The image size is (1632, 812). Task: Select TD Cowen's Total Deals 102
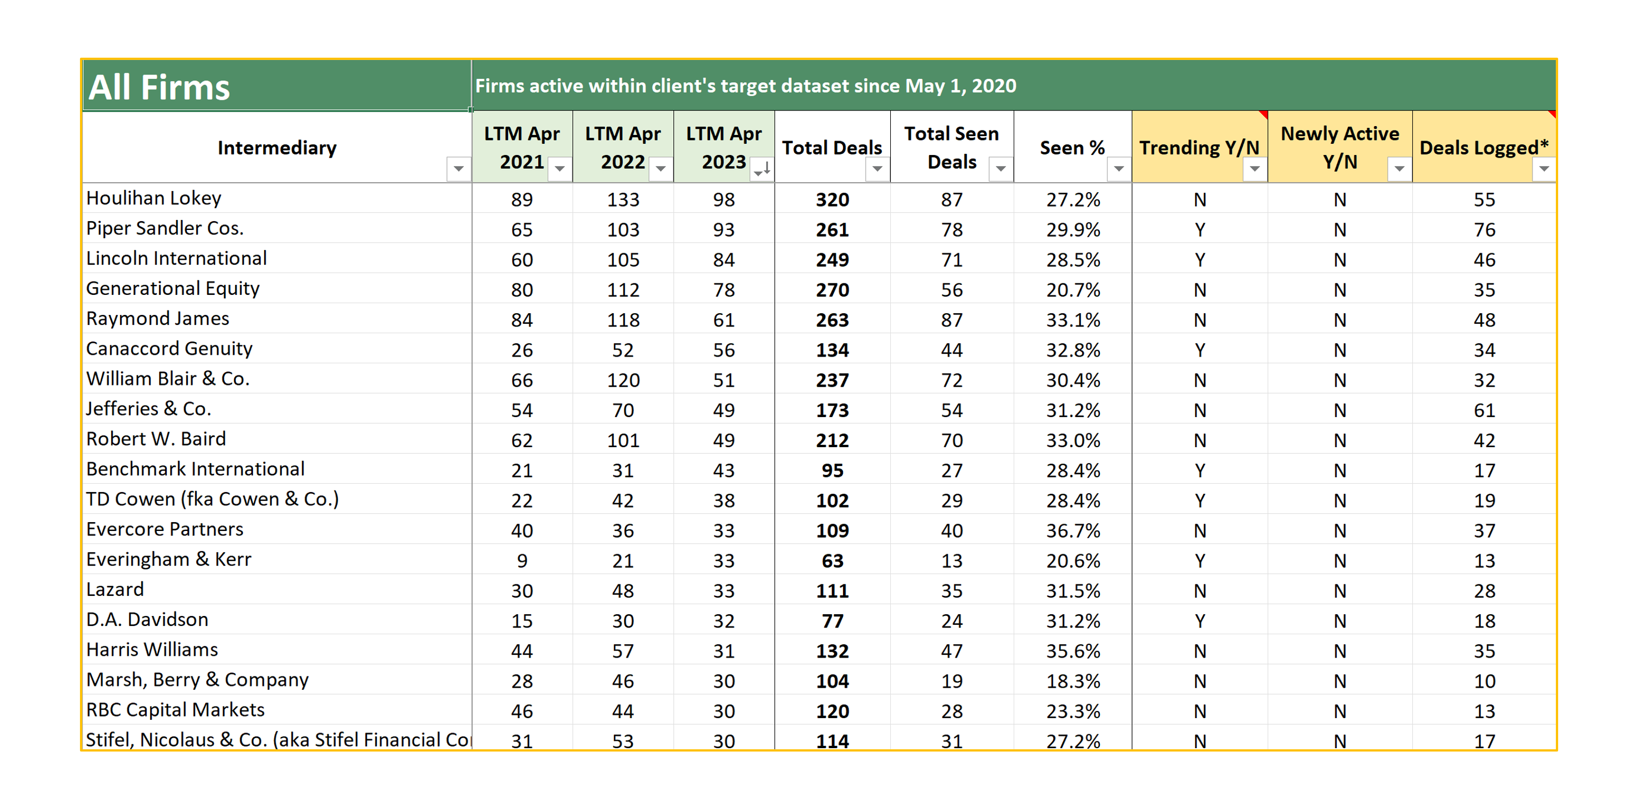832,500
